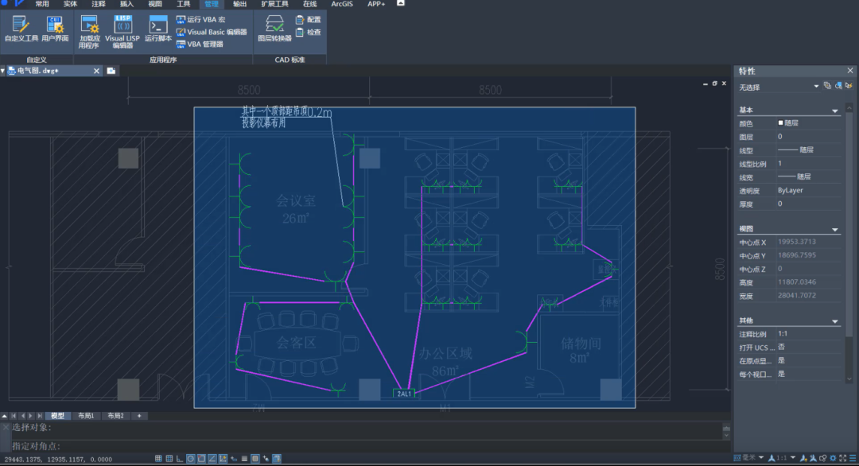Open the VBA 管理器

[200, 44]
